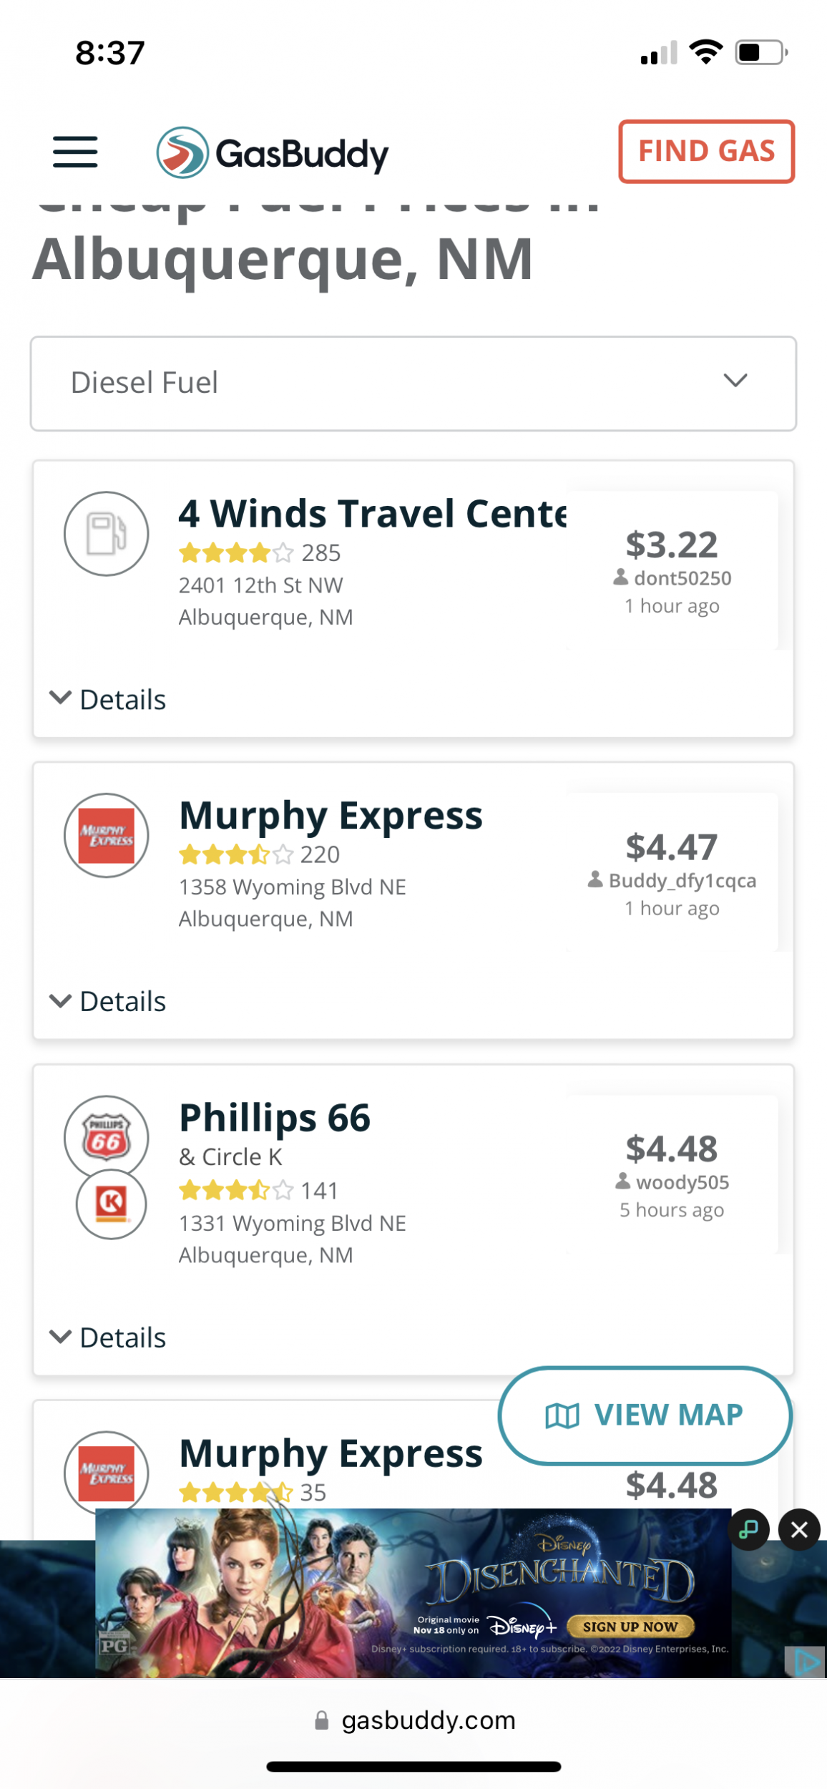Close the Disney+ ad banner
Screen dimensions: 827x1789
pos(799,1529)
